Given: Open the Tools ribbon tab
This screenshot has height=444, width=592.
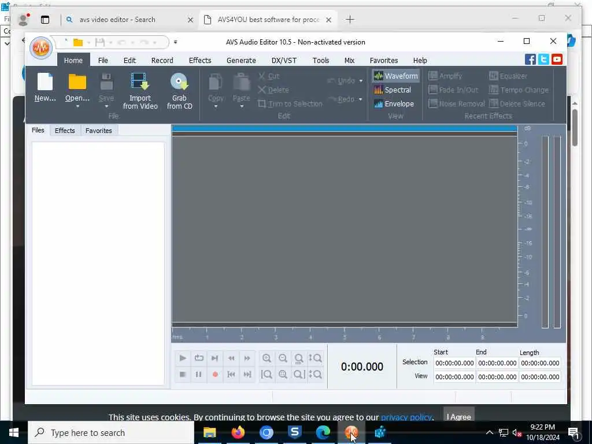Looking at the screenshot, I should [321, 60].
